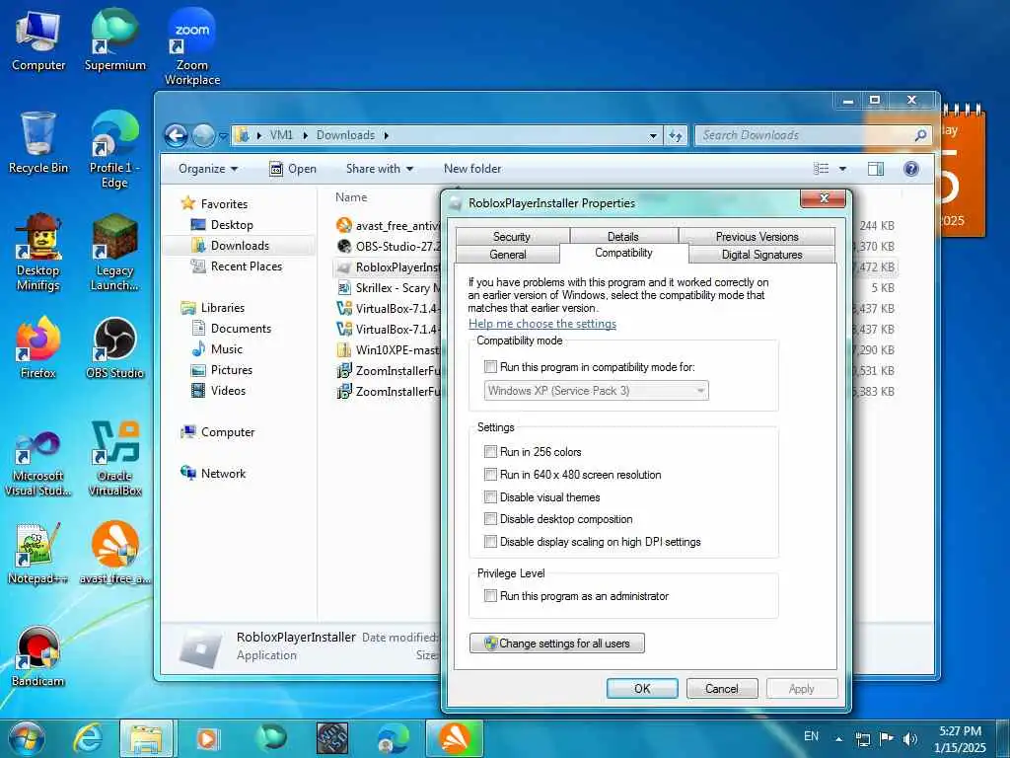1010x758 pixels.
Task: Open recent pages dropdown next to forward arrow
Action: 223,136
